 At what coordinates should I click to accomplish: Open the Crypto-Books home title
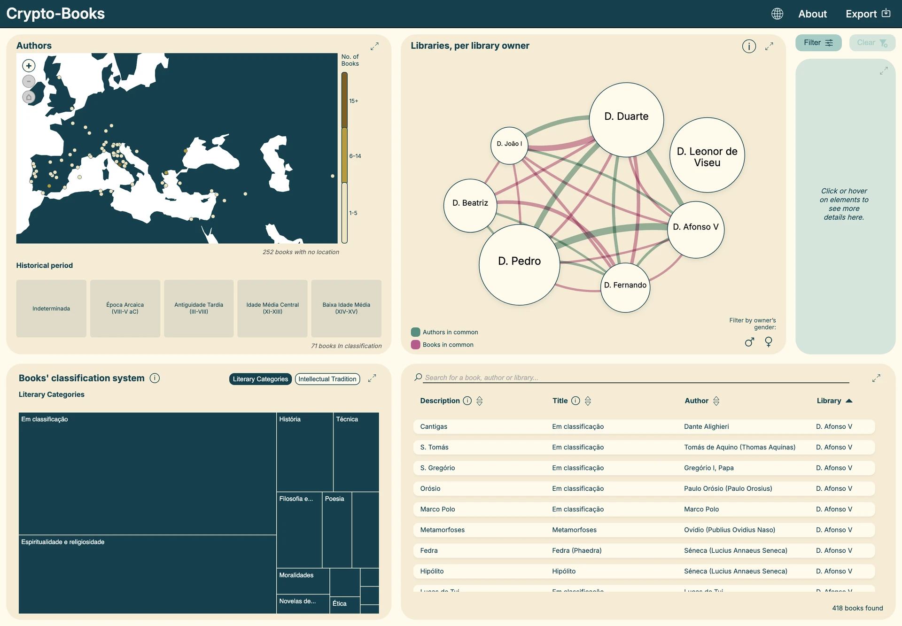(55, 14)
